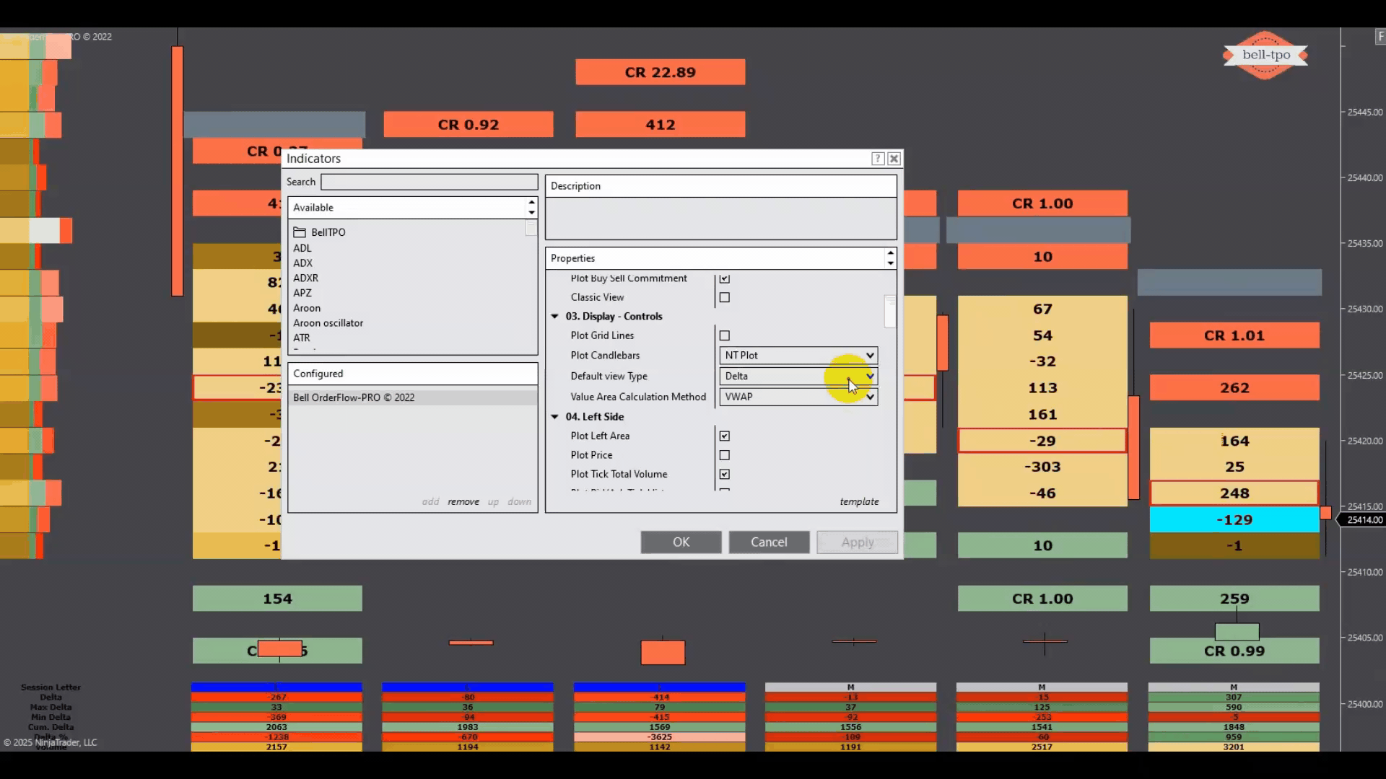The image size is (1386, 779).
Task: Uncheck Plot Tick Total Volume
Action: click(724, 474)
